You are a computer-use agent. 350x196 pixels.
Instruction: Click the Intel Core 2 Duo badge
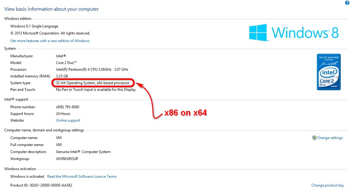click(x=329, y=72)
